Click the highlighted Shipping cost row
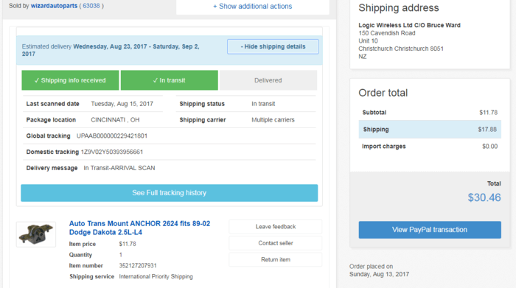The width and height of the screenshot is (516, 288). point(430,129)
